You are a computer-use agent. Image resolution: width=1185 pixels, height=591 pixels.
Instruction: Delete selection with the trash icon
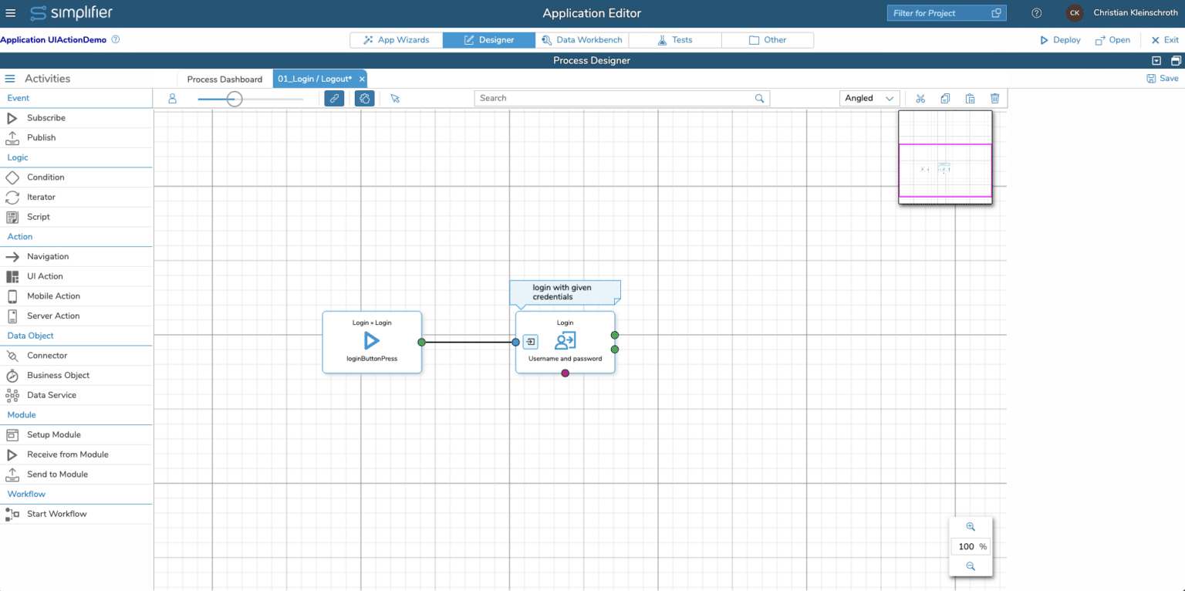pyautogui.click(x=994, y=99)
